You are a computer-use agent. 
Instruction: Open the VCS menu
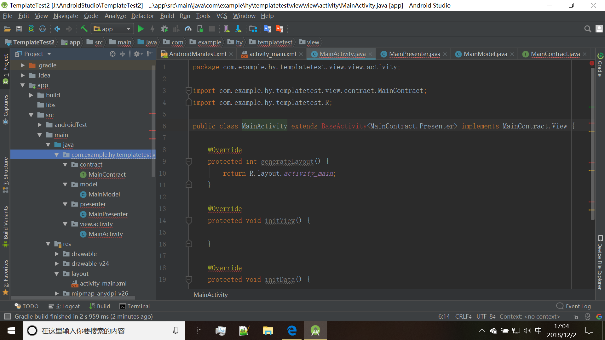coord(222,16)
